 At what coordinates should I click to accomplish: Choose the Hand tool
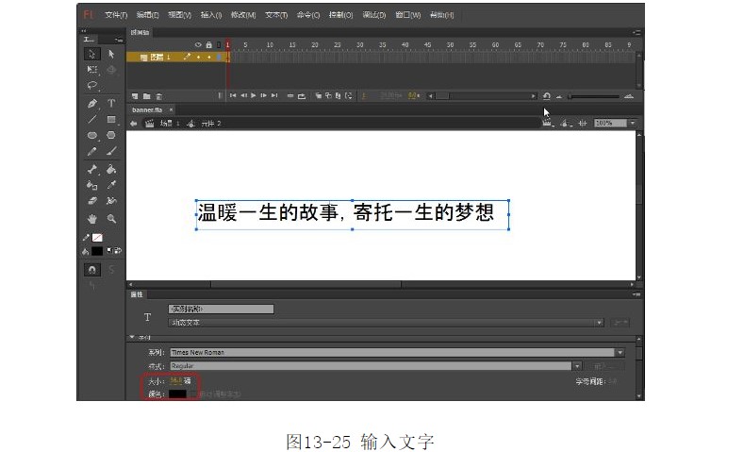92,218
